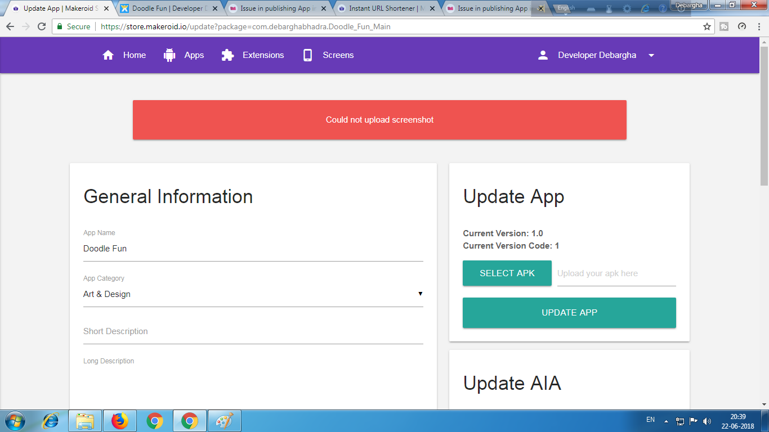Expand the Developer Debargha account dropdown

pos(651,56)
